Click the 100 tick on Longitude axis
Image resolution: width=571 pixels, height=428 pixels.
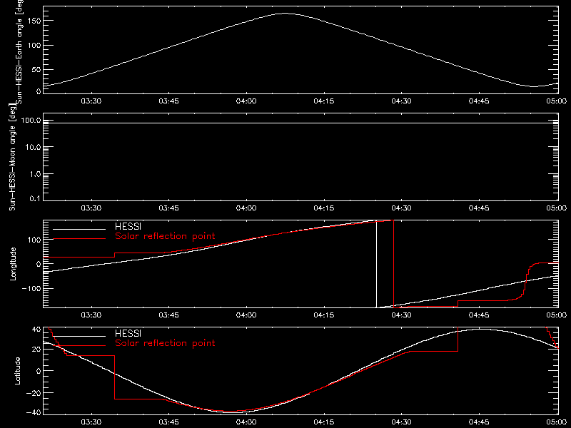click(34, 240)
